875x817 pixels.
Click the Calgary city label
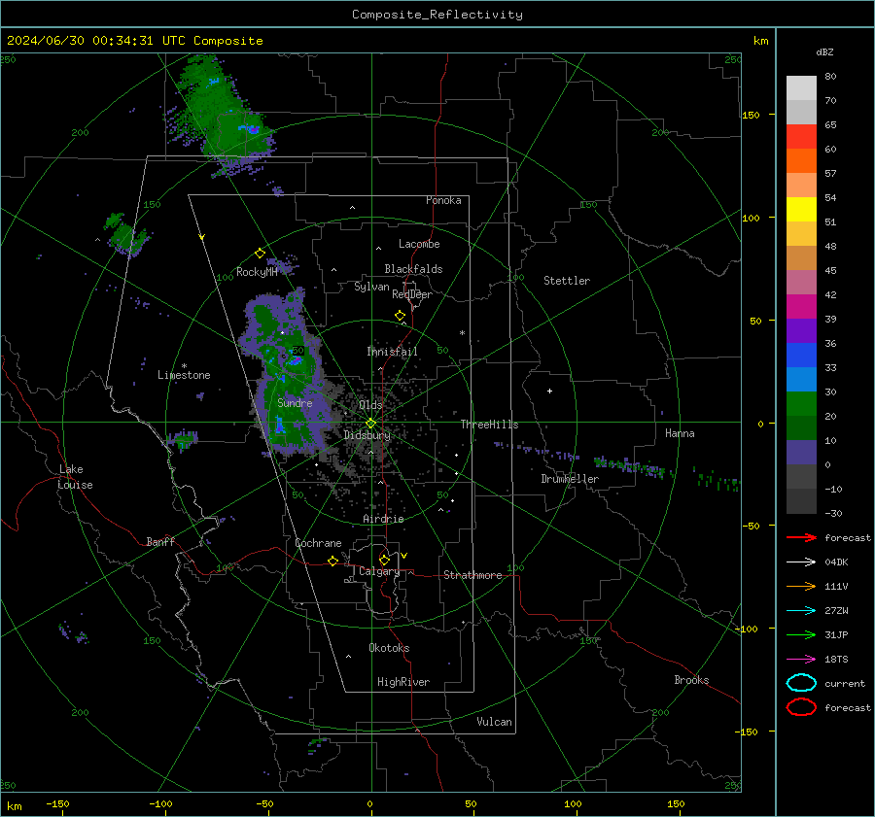[379, 571]
